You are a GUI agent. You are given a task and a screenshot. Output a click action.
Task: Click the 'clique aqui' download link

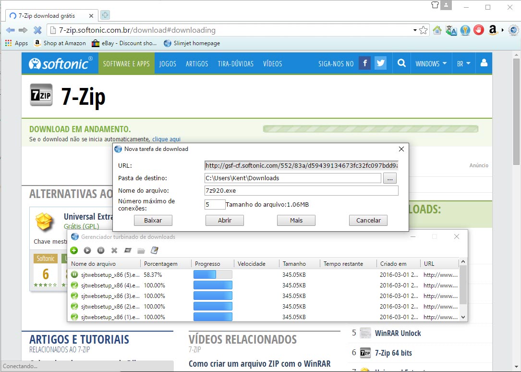(x=166, y=139)
